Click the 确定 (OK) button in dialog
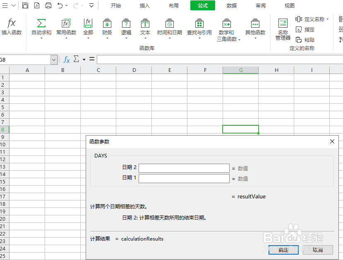The height and width of the screenshot is (260, 343). [283, 250]
